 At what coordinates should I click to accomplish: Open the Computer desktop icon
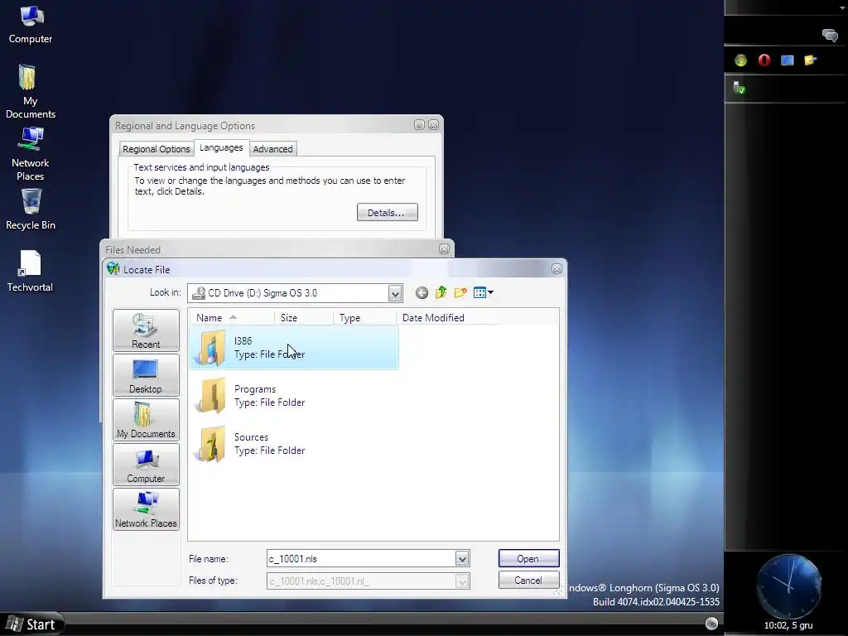(31, 24)
